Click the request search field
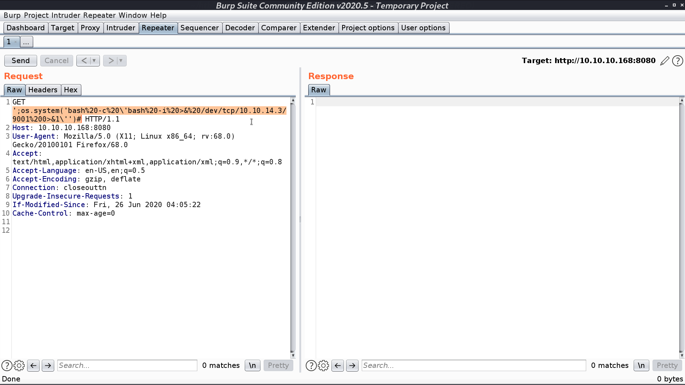Image resolution: width=685 pixels, height=385 pixels. [127, 365]
